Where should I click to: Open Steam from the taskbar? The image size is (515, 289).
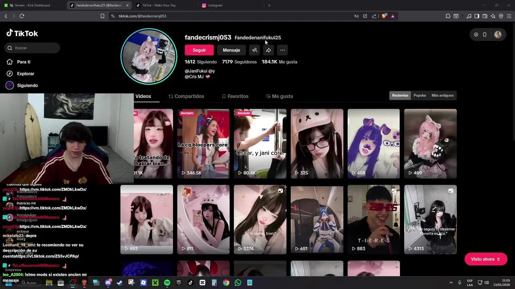click(119, 283)
